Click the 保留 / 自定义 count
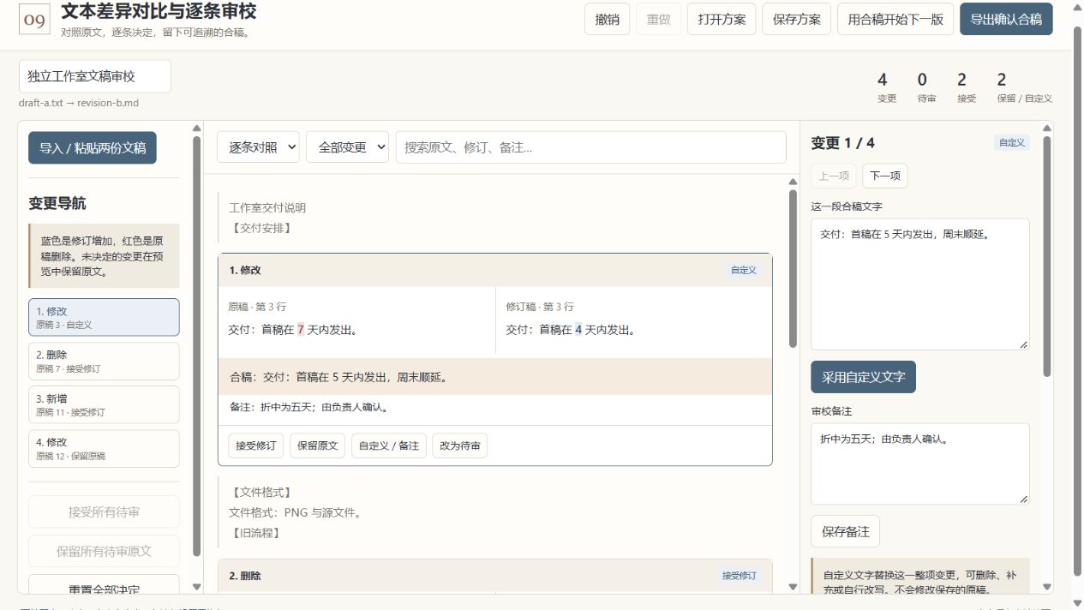The width and height of the screenshot is (1084, 610). tap(1024, 87)
